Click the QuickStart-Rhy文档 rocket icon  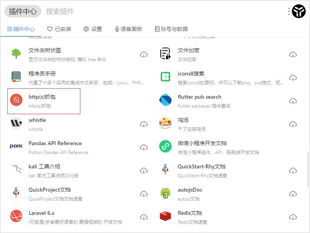click(165, 170)
